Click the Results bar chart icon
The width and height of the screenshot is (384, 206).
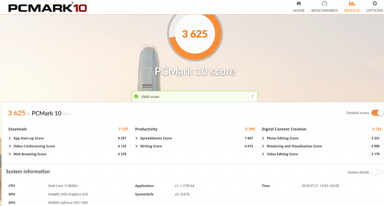[x=352, y=3]
